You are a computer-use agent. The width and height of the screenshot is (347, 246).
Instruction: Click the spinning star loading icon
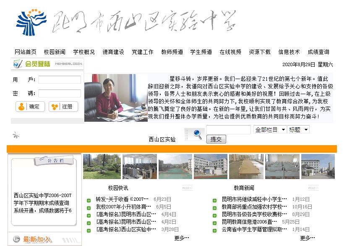(16, 135)
